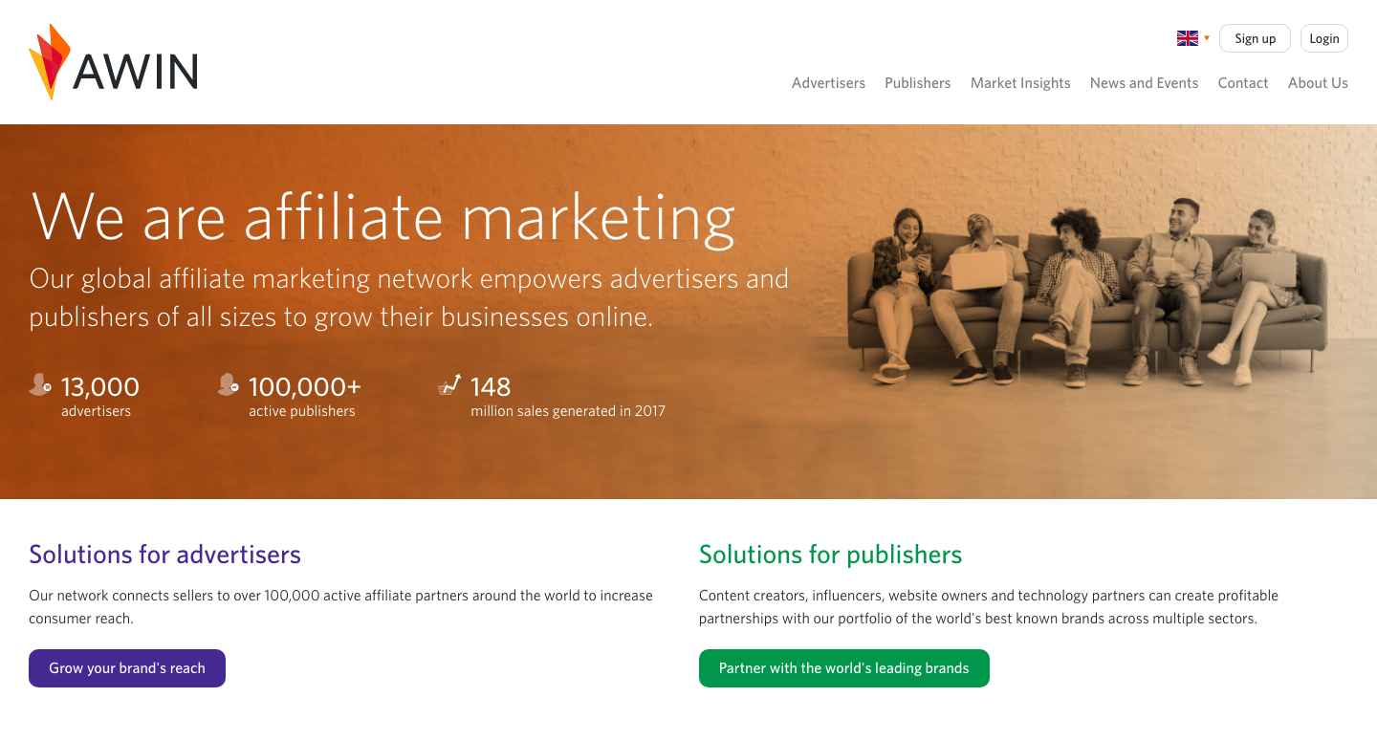The image size is (1377, 741).
Task: Click 'Grow your brand's reach' button
Action: pyautogui.click(x=127, y=668)
